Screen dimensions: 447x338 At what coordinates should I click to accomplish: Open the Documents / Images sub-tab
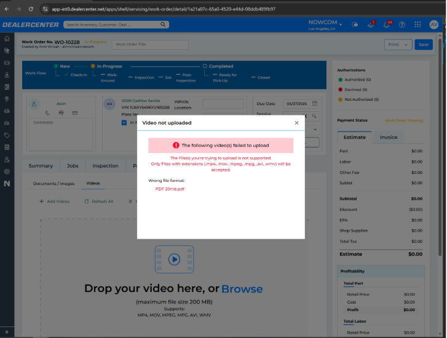point(53,184)
